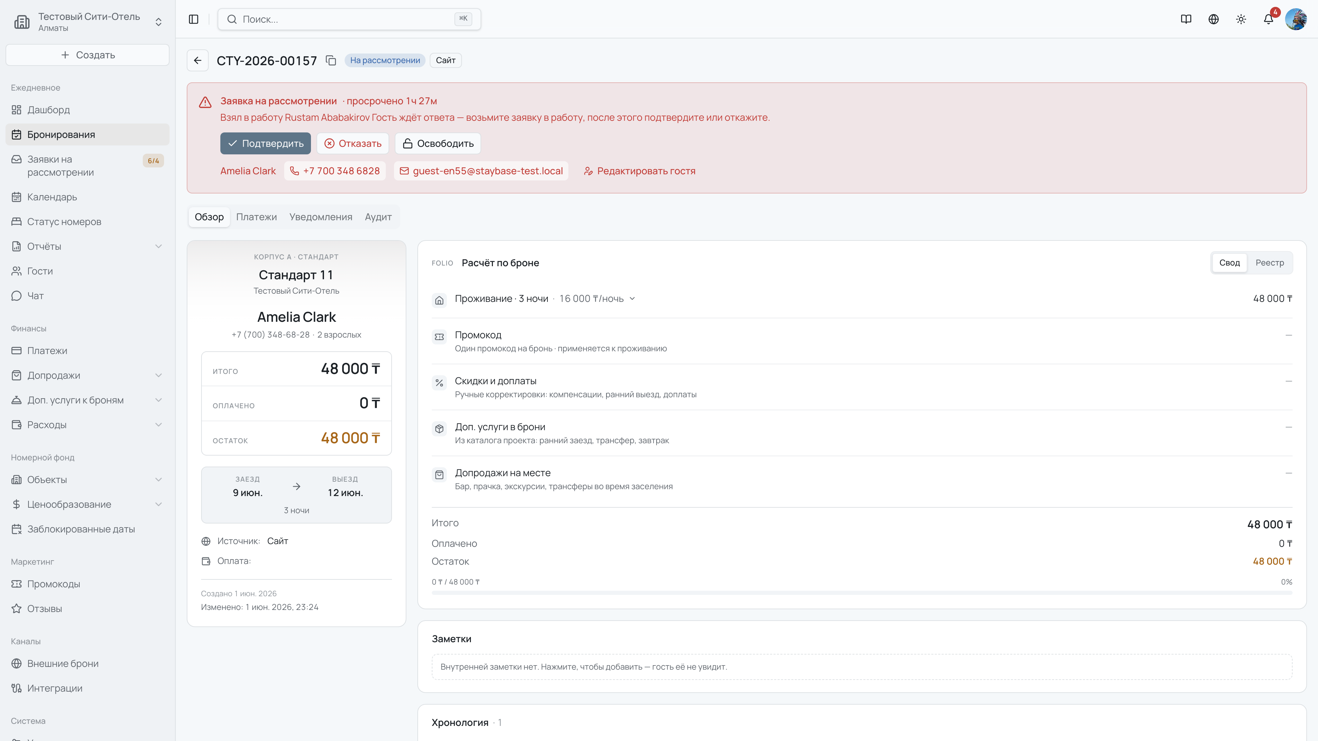Open the documentation book icon
The width and height of the screenshot is (1318, 741).
coord(1186,20)
